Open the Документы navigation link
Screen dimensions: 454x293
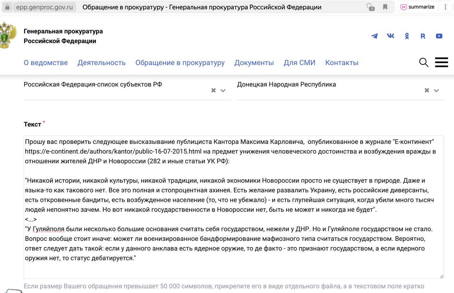coord(254,63)
